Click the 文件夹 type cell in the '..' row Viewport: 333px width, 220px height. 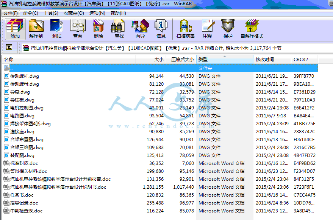(205, 68)
